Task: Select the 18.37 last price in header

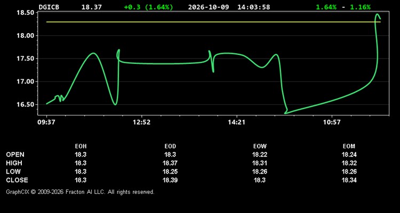Action: pyautogui.click(x=91, y=7)
